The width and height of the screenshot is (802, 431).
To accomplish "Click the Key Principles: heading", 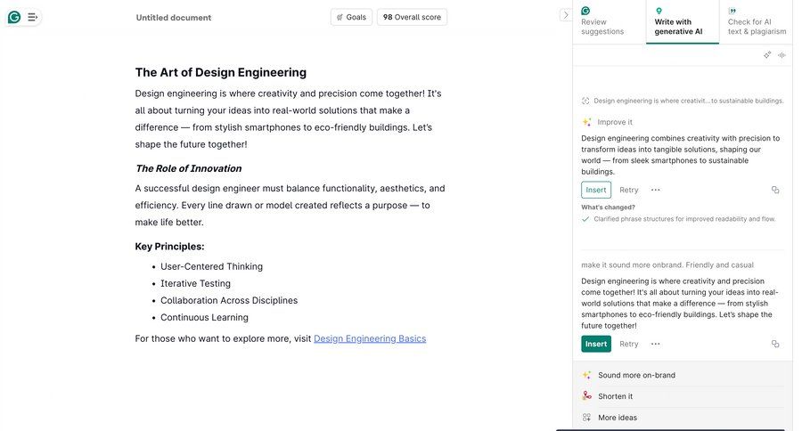I will click(169, 247).
